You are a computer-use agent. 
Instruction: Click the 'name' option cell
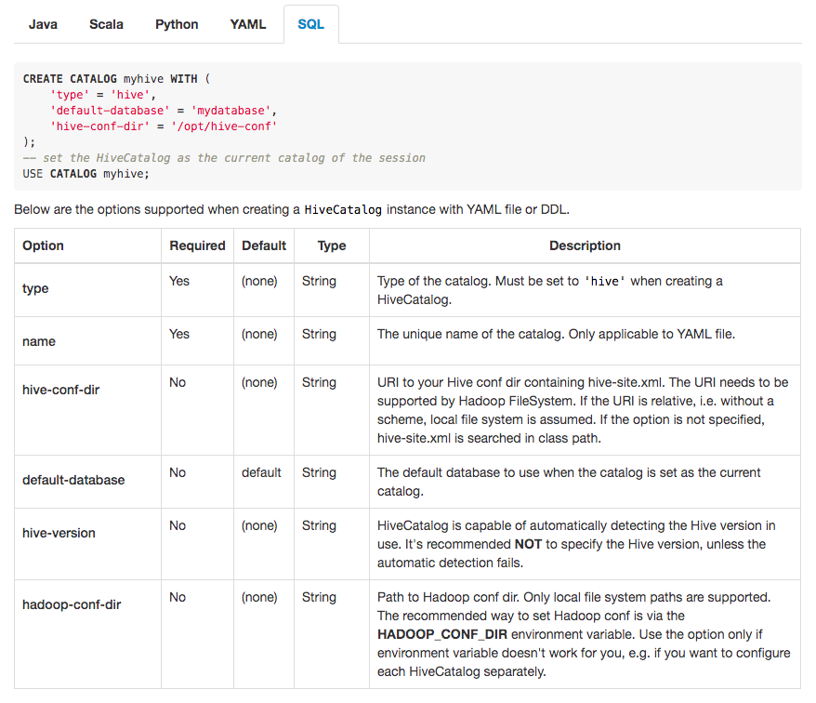(x=39, y=341)
